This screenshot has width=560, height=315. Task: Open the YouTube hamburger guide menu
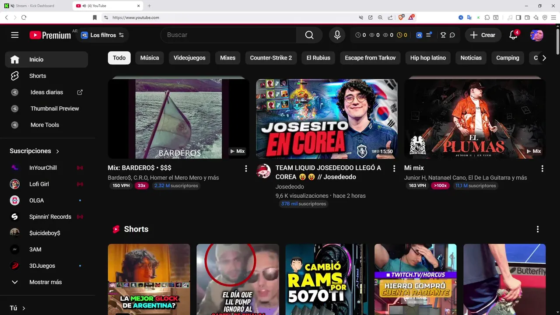point(15,35)
